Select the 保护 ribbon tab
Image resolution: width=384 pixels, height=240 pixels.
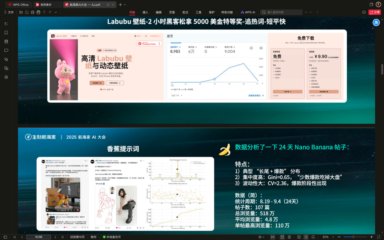tap(212, 12)
